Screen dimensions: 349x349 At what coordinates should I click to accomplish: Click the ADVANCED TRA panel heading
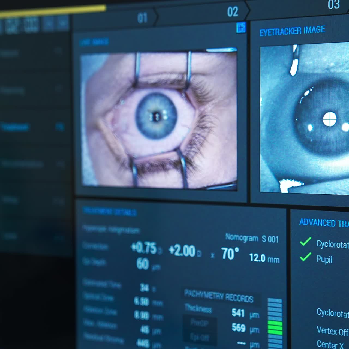pos(324,223)
